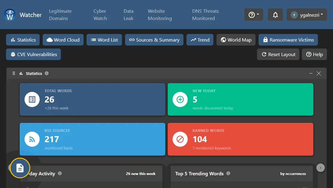
Task: Open Website Monitoring
Action: 160,15
